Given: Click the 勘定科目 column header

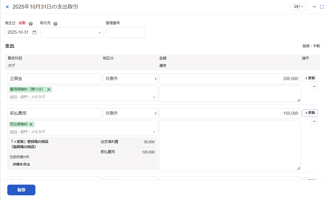Looking at the screenshot, I should 15,58.
